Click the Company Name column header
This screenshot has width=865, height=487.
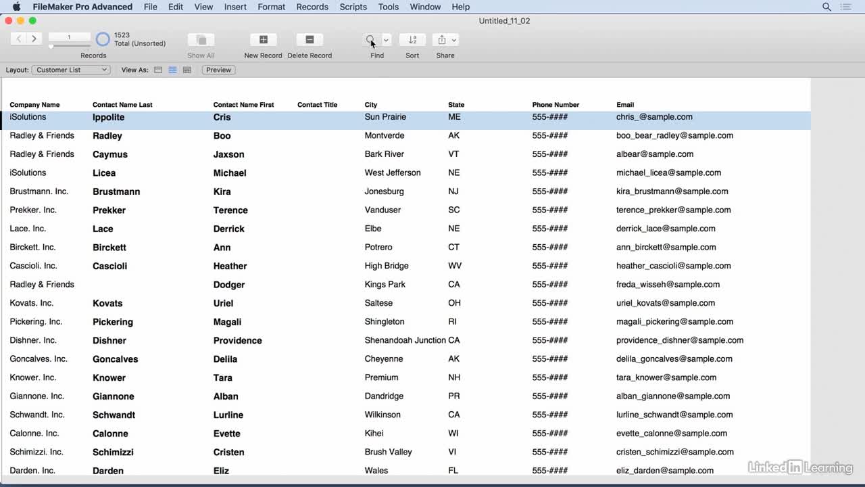34,105
